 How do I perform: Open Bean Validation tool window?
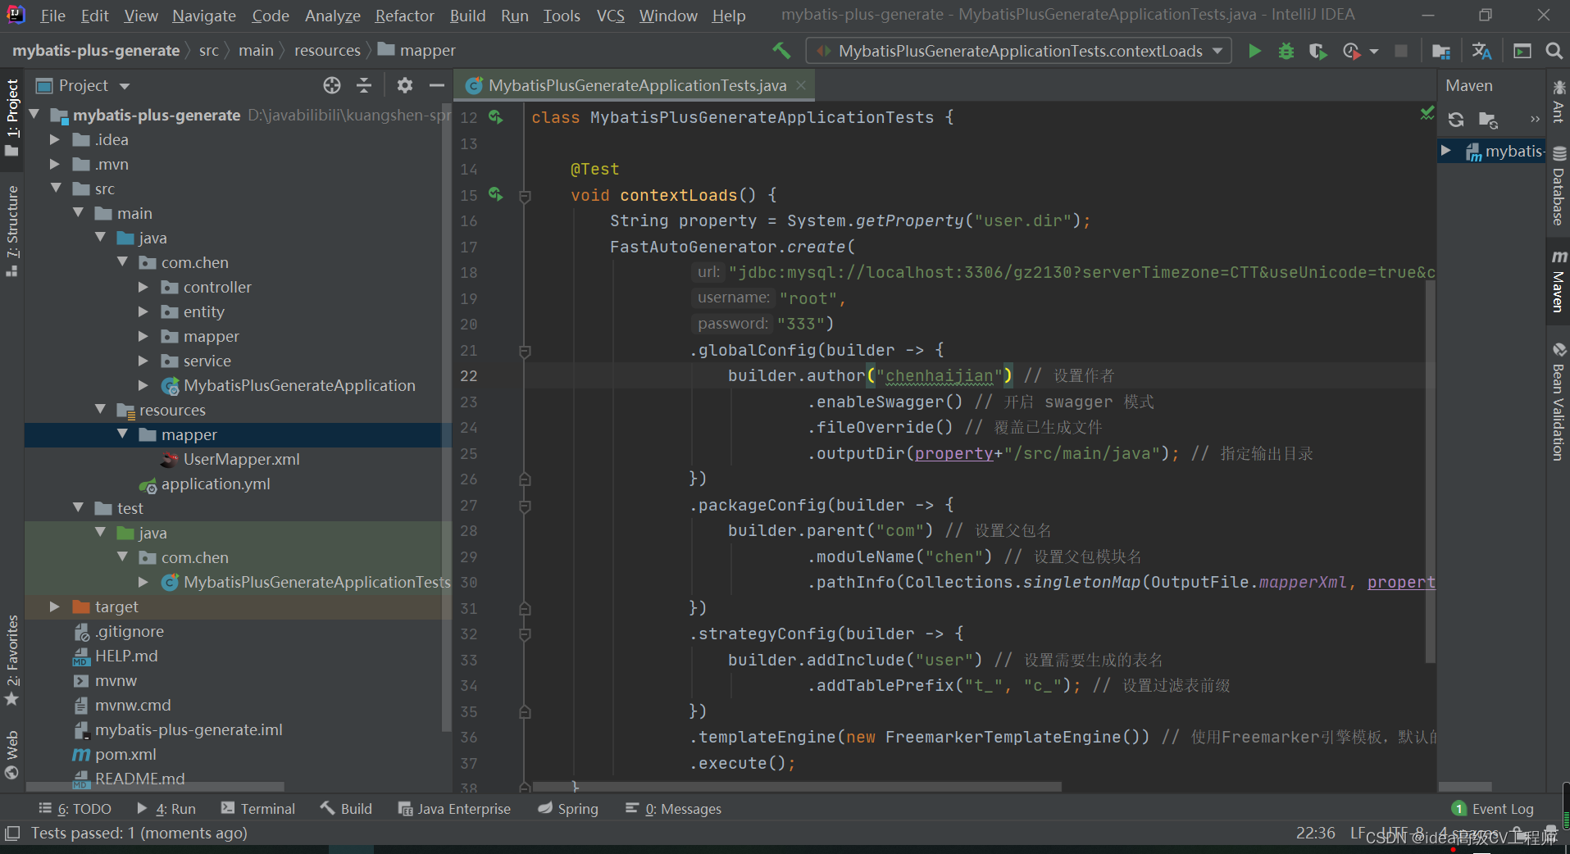(x=1559, y=402)
